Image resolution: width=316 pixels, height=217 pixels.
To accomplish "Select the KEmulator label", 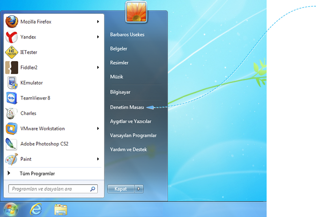I will 32,83.
